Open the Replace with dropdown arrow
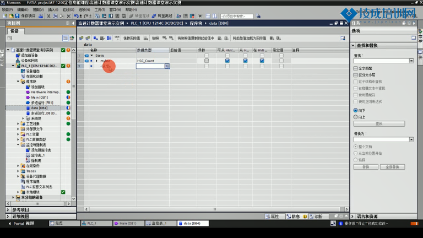Viewport: 423px width, 238px height. 411,139
